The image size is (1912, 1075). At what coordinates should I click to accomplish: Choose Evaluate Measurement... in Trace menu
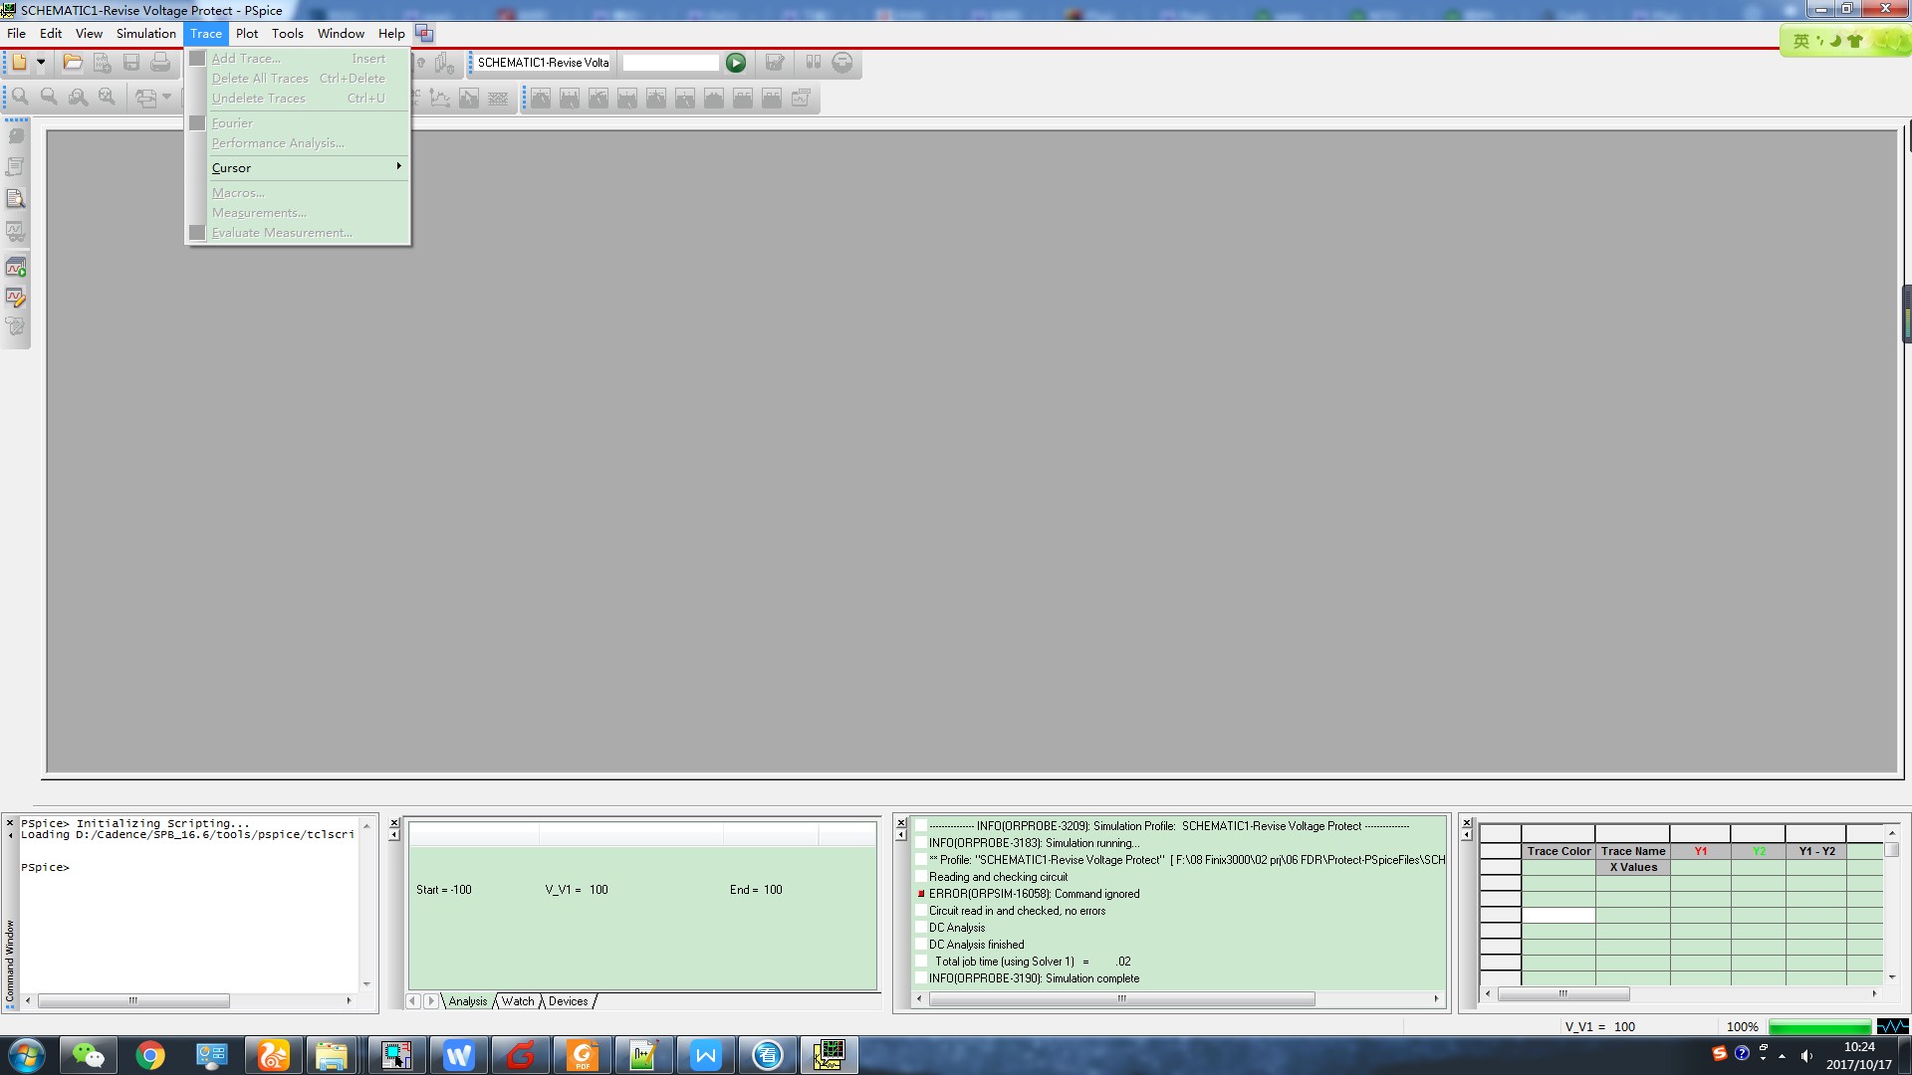pos(298,232)
